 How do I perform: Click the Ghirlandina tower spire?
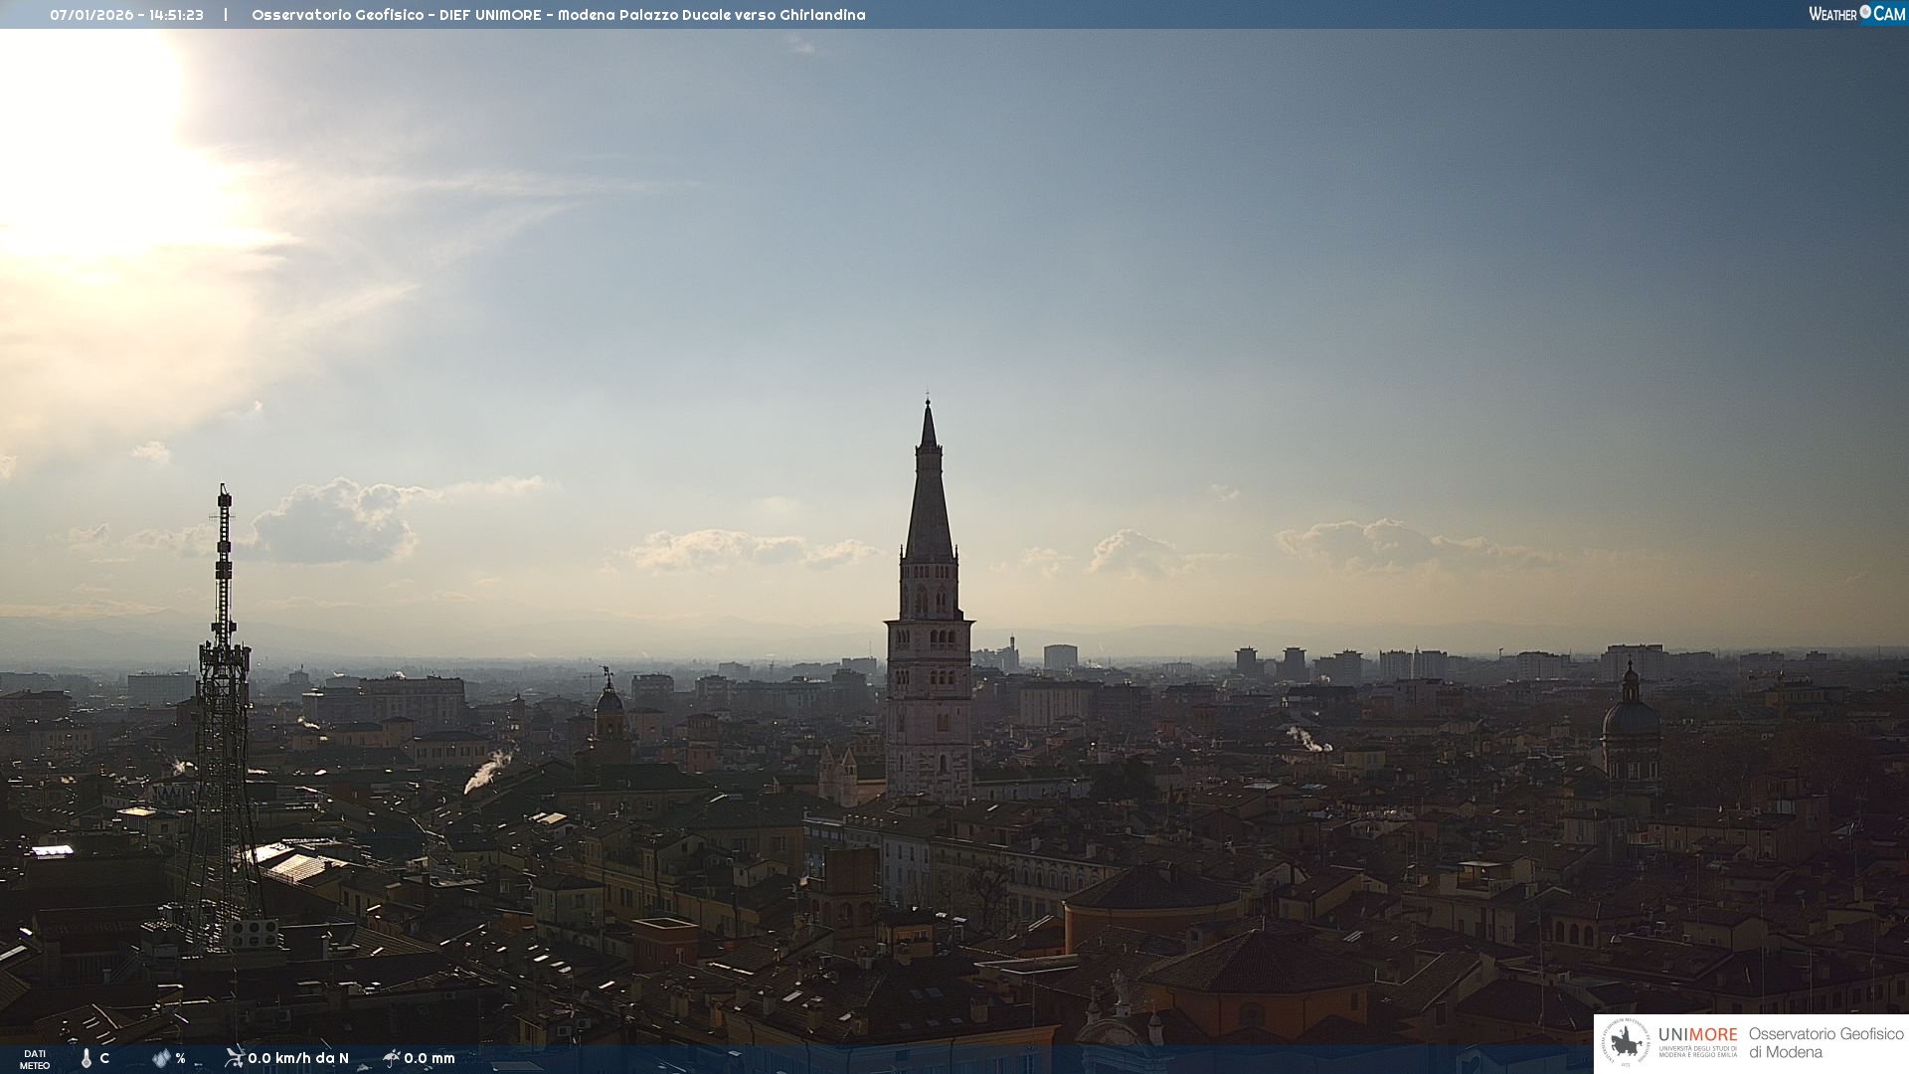pyautogui.click(x=929, y=497)
